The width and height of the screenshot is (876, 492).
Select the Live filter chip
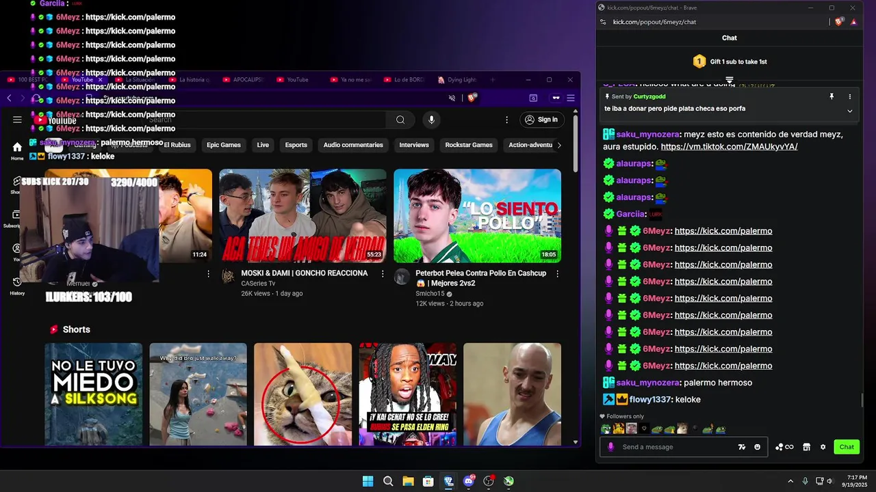coord(263,145)
